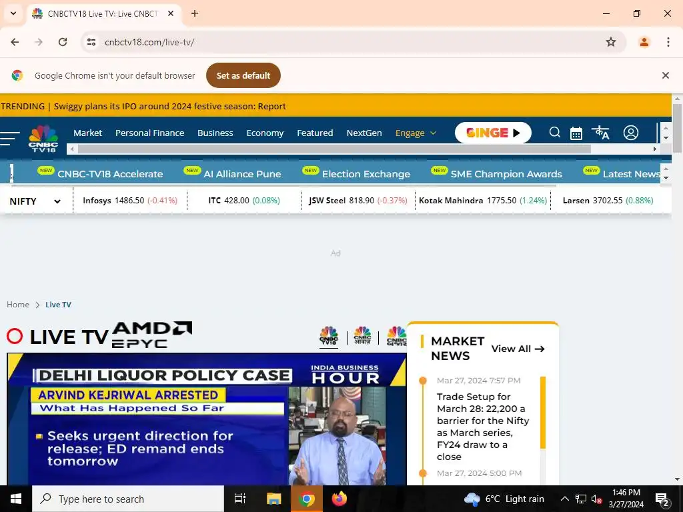Viewport: 683px width, 512px height.
Task: Click the live TV video player
Action: 207,419
